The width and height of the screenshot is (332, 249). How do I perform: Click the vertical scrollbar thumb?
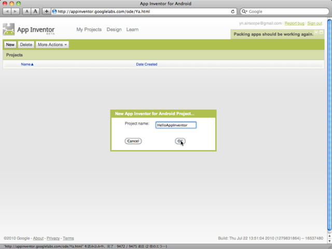(x=329, y=125)
